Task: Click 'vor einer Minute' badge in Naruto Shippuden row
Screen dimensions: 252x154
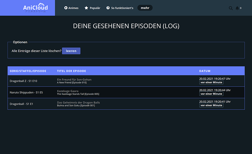Action: coord(211,94)
